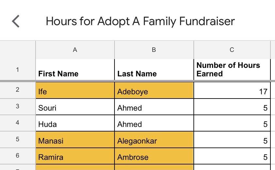
Task: Click the orange Manasi cell
Action: pyautogui.click(x=75, y=140)
